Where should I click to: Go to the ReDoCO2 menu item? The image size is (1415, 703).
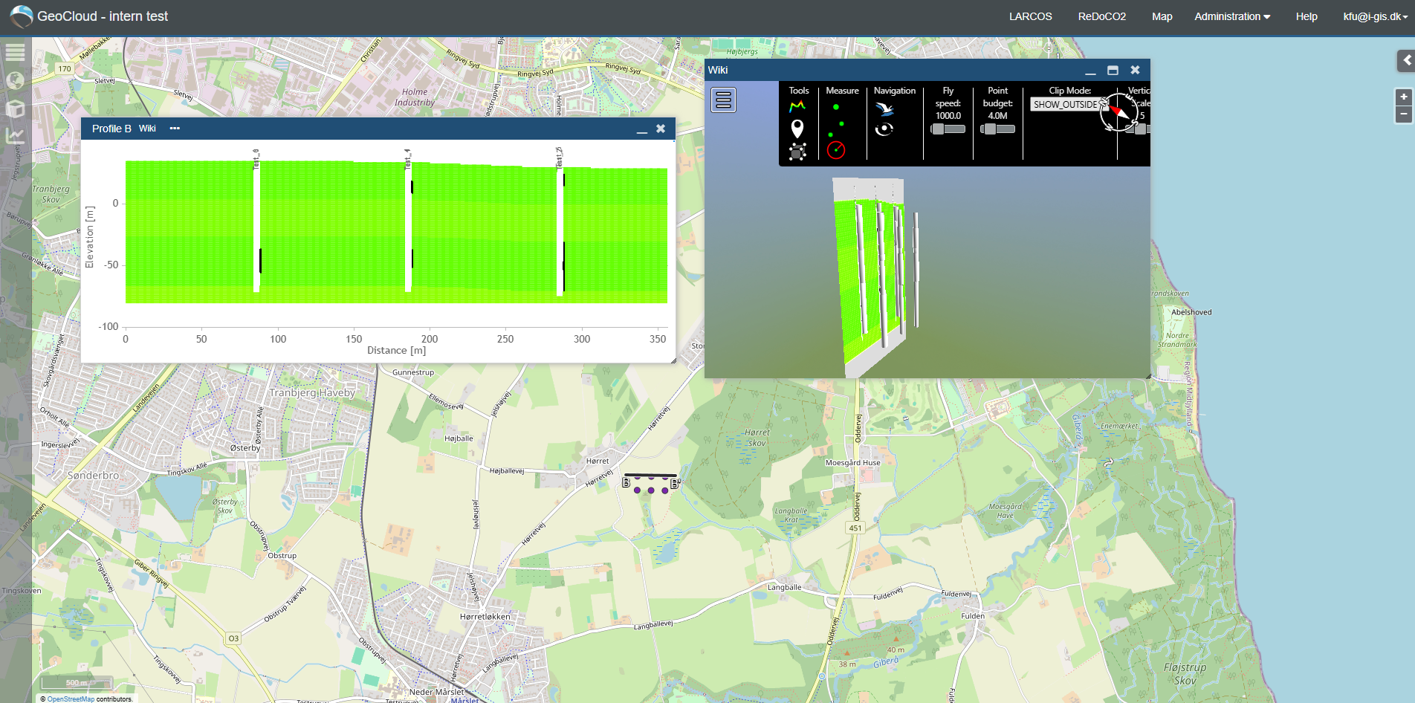pyautogui.click(x=1101, y=16)
